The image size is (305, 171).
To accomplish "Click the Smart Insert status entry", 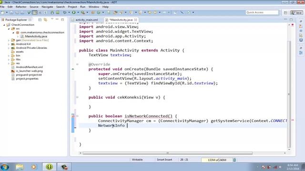I will 164,160.
